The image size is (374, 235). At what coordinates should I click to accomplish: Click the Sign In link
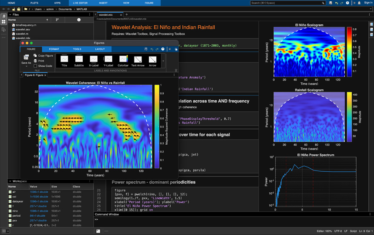(x=368, y=3)
